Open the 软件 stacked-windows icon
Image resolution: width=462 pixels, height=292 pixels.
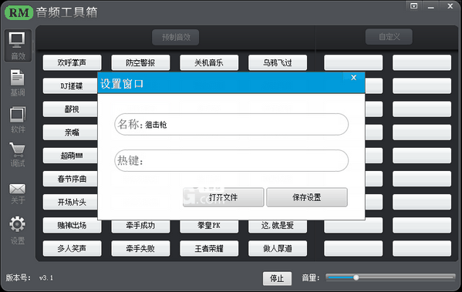(x=18, y=115)
